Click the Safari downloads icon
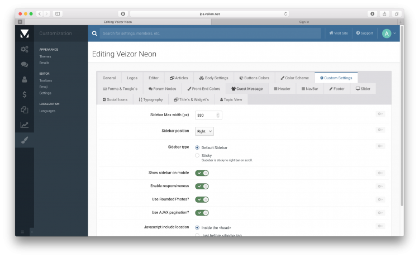Image resolution: width=419 pixels, height=258 pixels. click(372, 13)
